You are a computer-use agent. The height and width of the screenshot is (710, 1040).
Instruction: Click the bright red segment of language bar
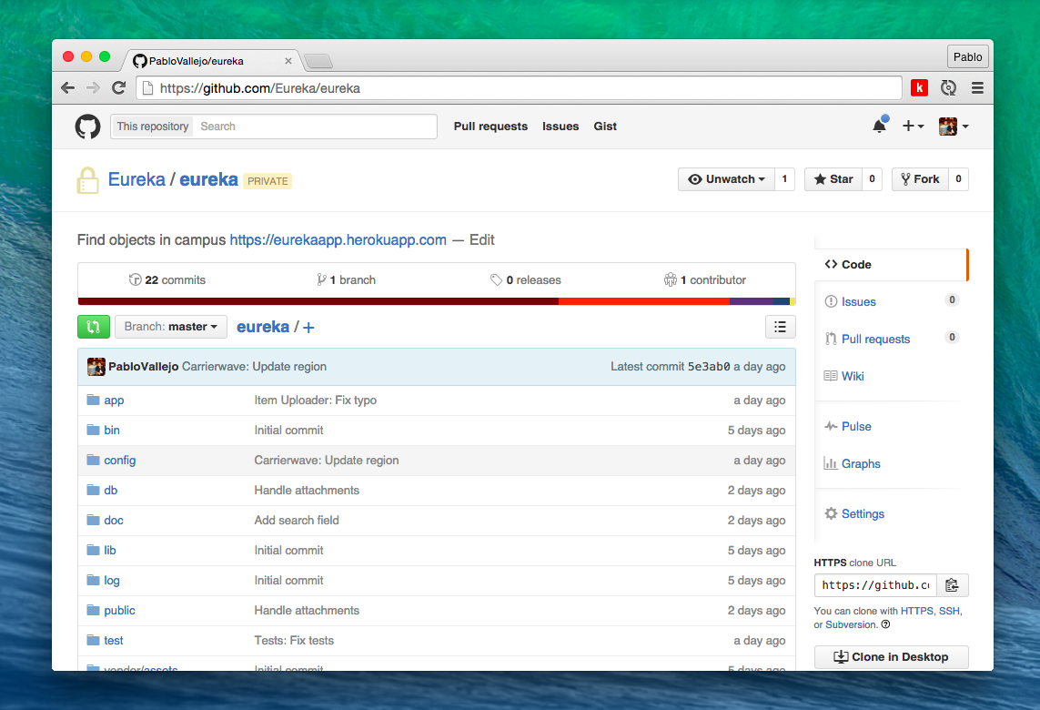pos(644,301)
